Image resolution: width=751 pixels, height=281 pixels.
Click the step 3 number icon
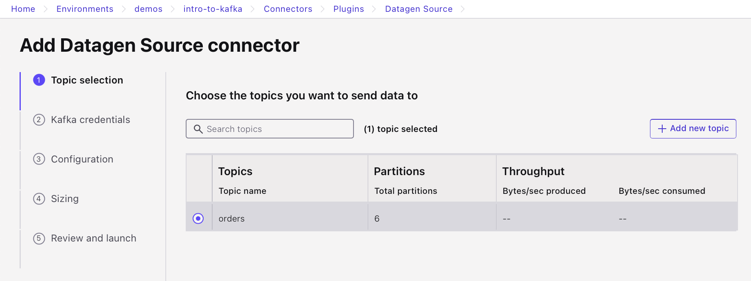pos(39,159)
